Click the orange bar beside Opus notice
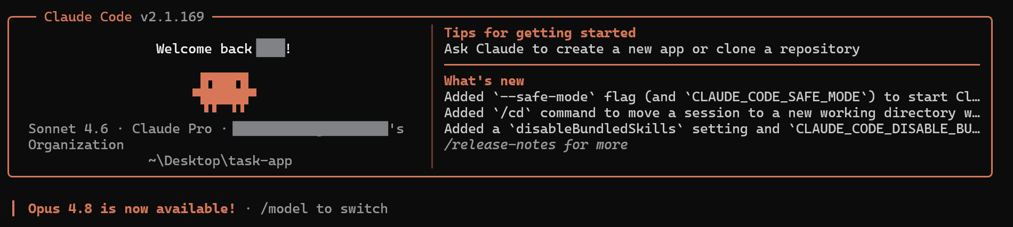 tap(13, 209)
